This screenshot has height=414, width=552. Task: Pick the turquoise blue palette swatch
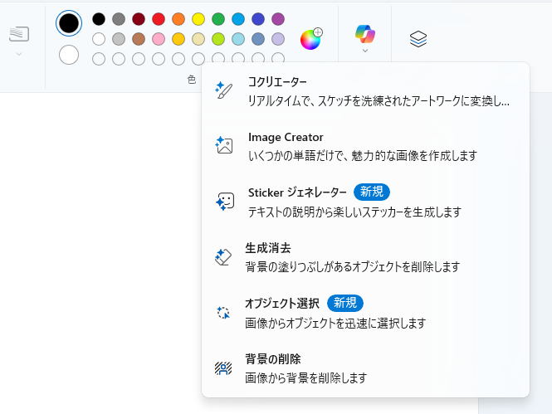[x=238, y=19]
